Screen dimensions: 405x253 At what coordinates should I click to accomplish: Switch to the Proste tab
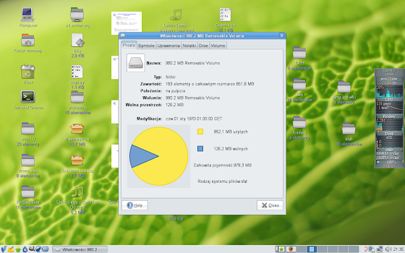pos(129,45)
